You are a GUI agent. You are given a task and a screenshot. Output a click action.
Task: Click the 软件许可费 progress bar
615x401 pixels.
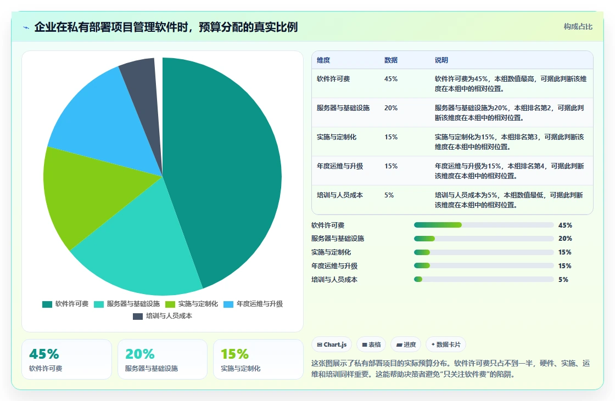pos(484,225)
